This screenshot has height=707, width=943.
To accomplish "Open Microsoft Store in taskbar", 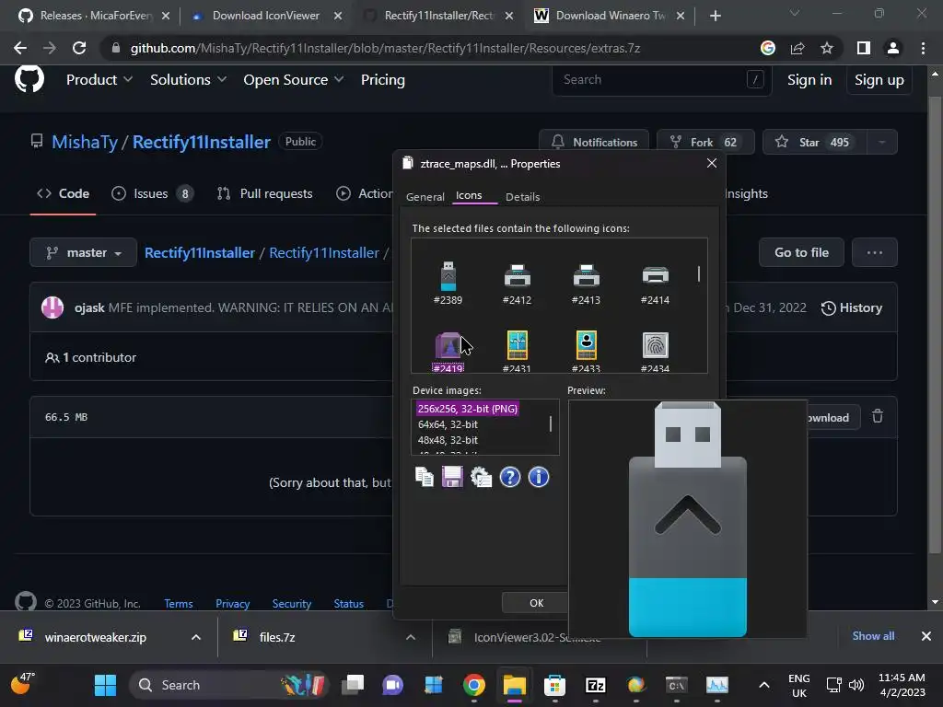I will (x=554, y=685).
